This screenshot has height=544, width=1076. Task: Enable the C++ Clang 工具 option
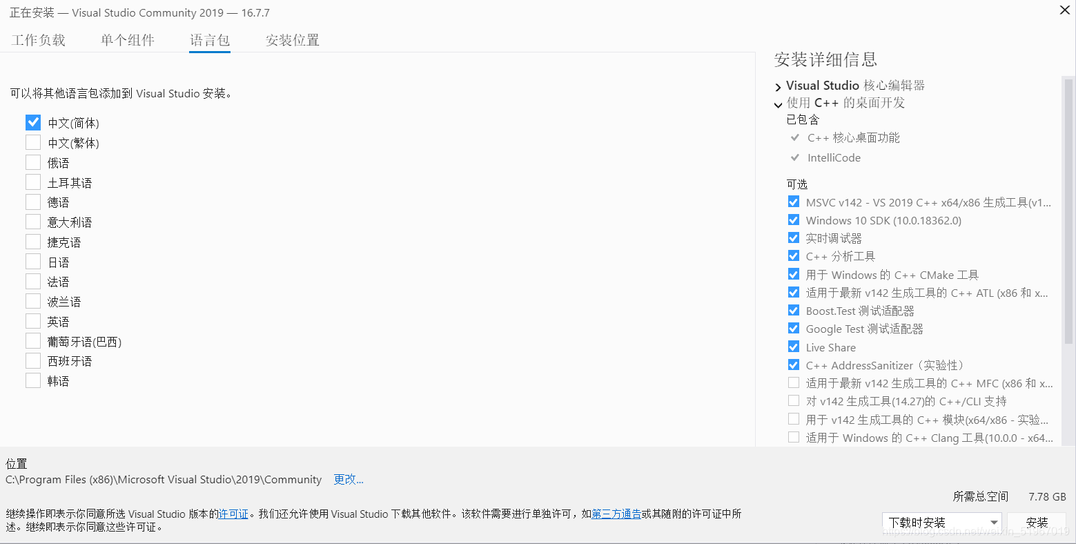(794, 437)
